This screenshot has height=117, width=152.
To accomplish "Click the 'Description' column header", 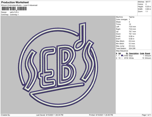I will (134, 53).
